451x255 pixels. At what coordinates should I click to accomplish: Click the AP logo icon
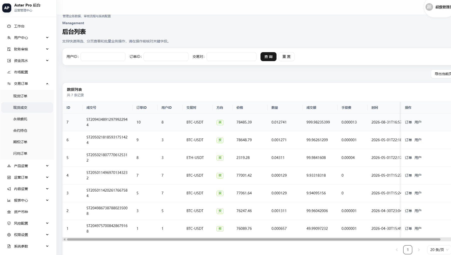(x=7, y=8)
